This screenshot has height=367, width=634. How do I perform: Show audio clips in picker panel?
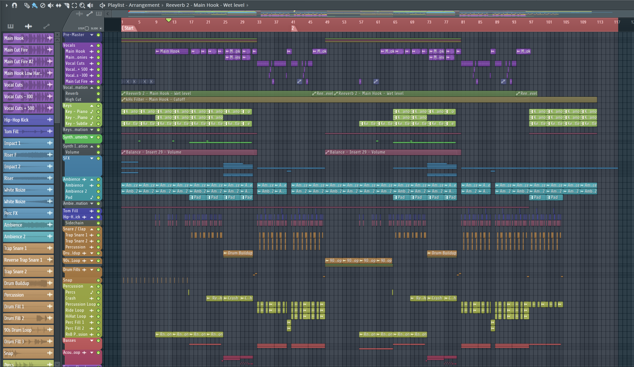click(x=28, y=26)
